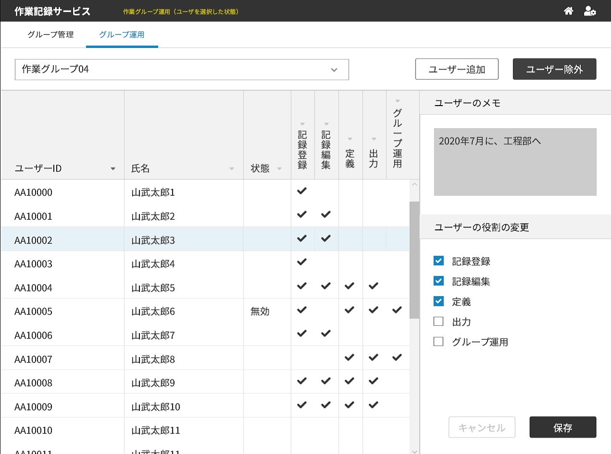The width and height of the screenshot is (611, 454).
Task: Select row AA10005
Action: pos(205,311)
